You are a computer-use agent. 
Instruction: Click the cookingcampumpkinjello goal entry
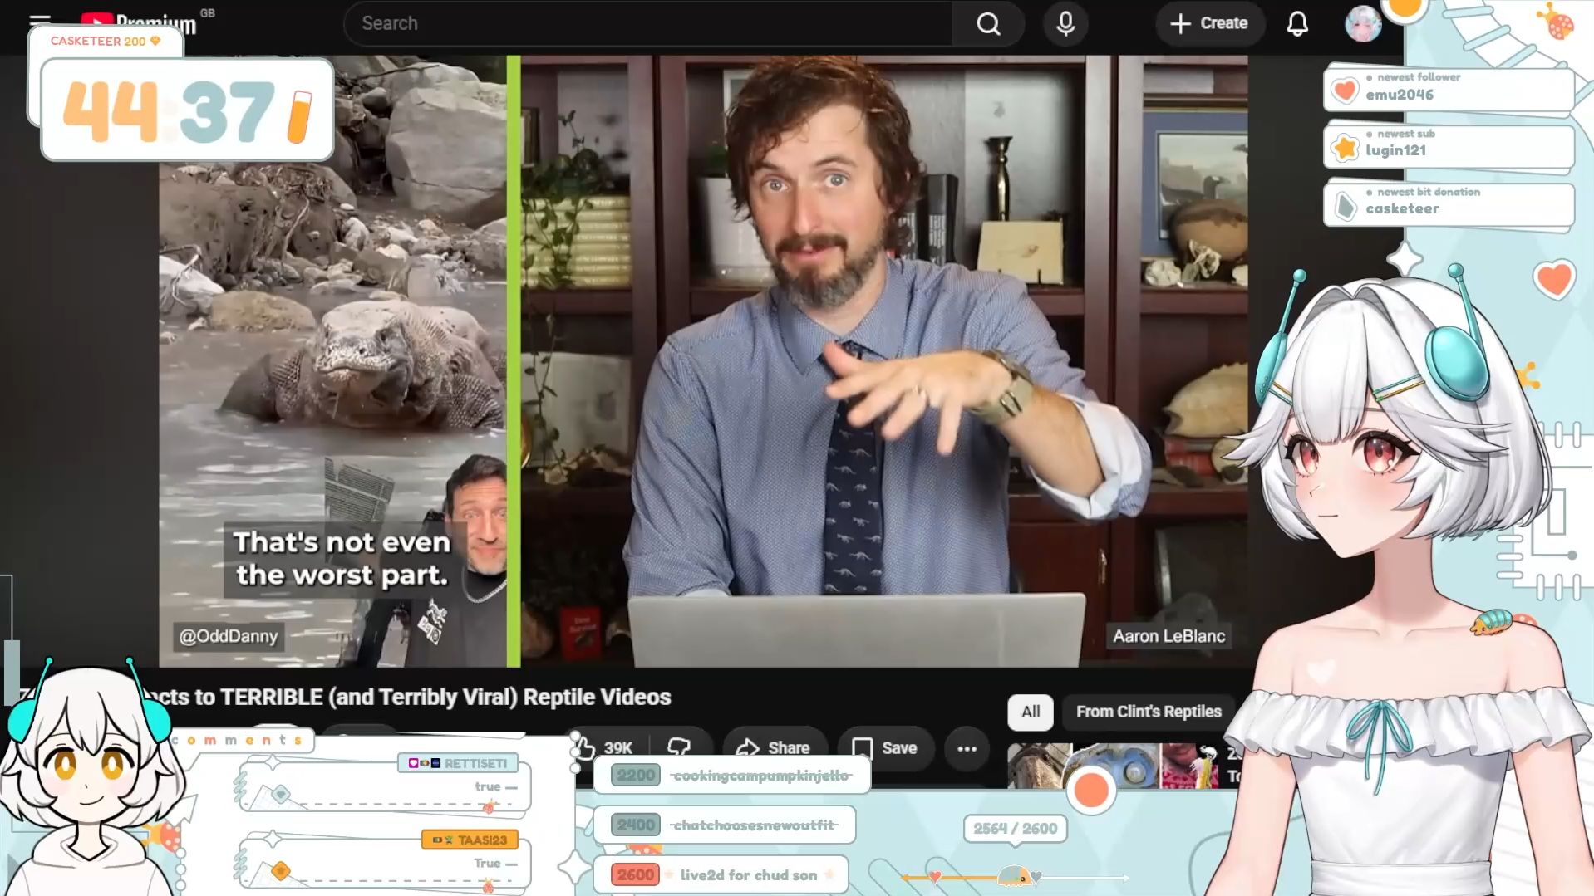[731, 775]
